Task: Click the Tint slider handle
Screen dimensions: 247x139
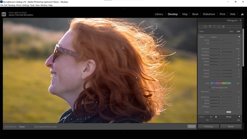Action: coord(221,43)
